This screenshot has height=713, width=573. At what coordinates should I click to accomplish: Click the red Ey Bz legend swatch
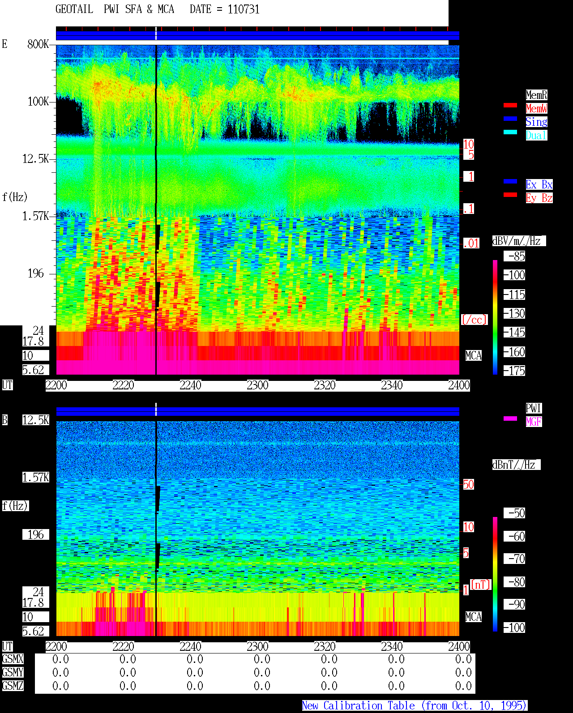pyautogui.click(x=510, y=195)
